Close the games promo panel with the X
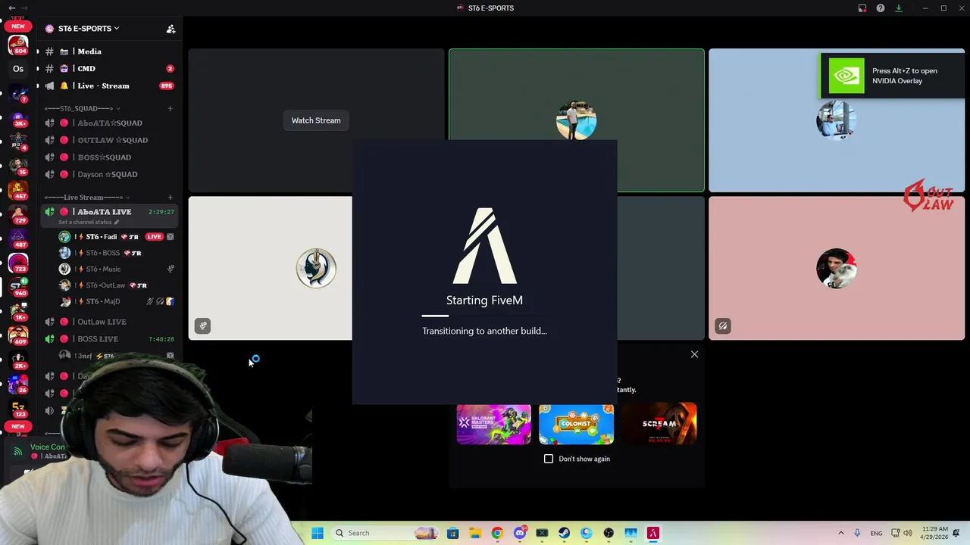 (x=694, y=354)
